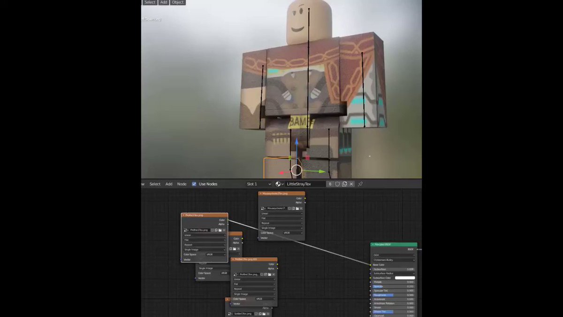Unlink the material with the X icon
This screenshot has width=563, height=317.
(x=351, y=184)
